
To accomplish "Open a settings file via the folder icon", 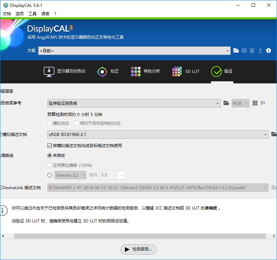I will point(236,50).
